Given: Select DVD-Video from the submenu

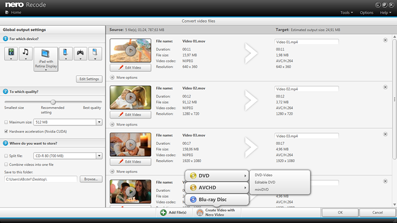Looking at the screenshot, I should click(x=264, y=175).
